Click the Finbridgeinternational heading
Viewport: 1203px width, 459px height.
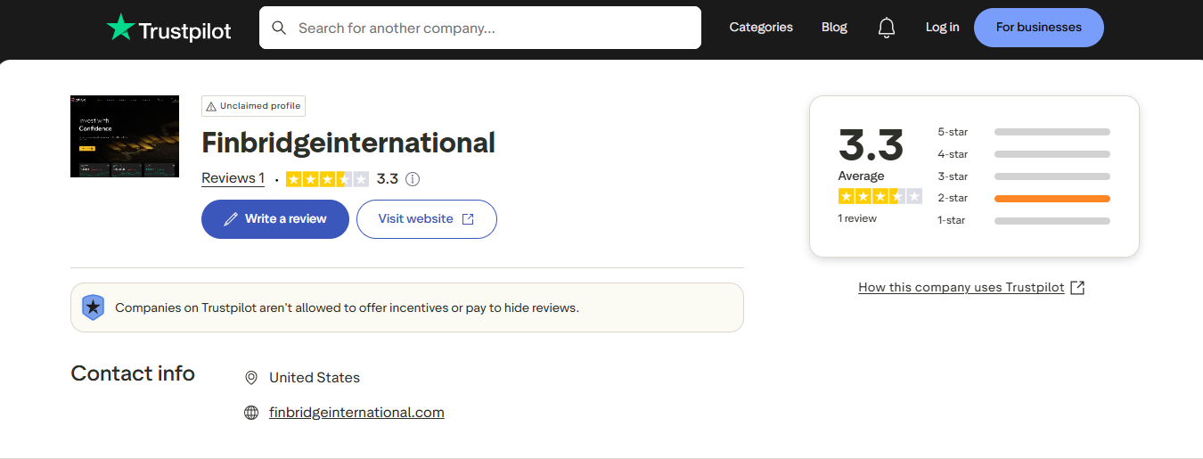(348, 143)
